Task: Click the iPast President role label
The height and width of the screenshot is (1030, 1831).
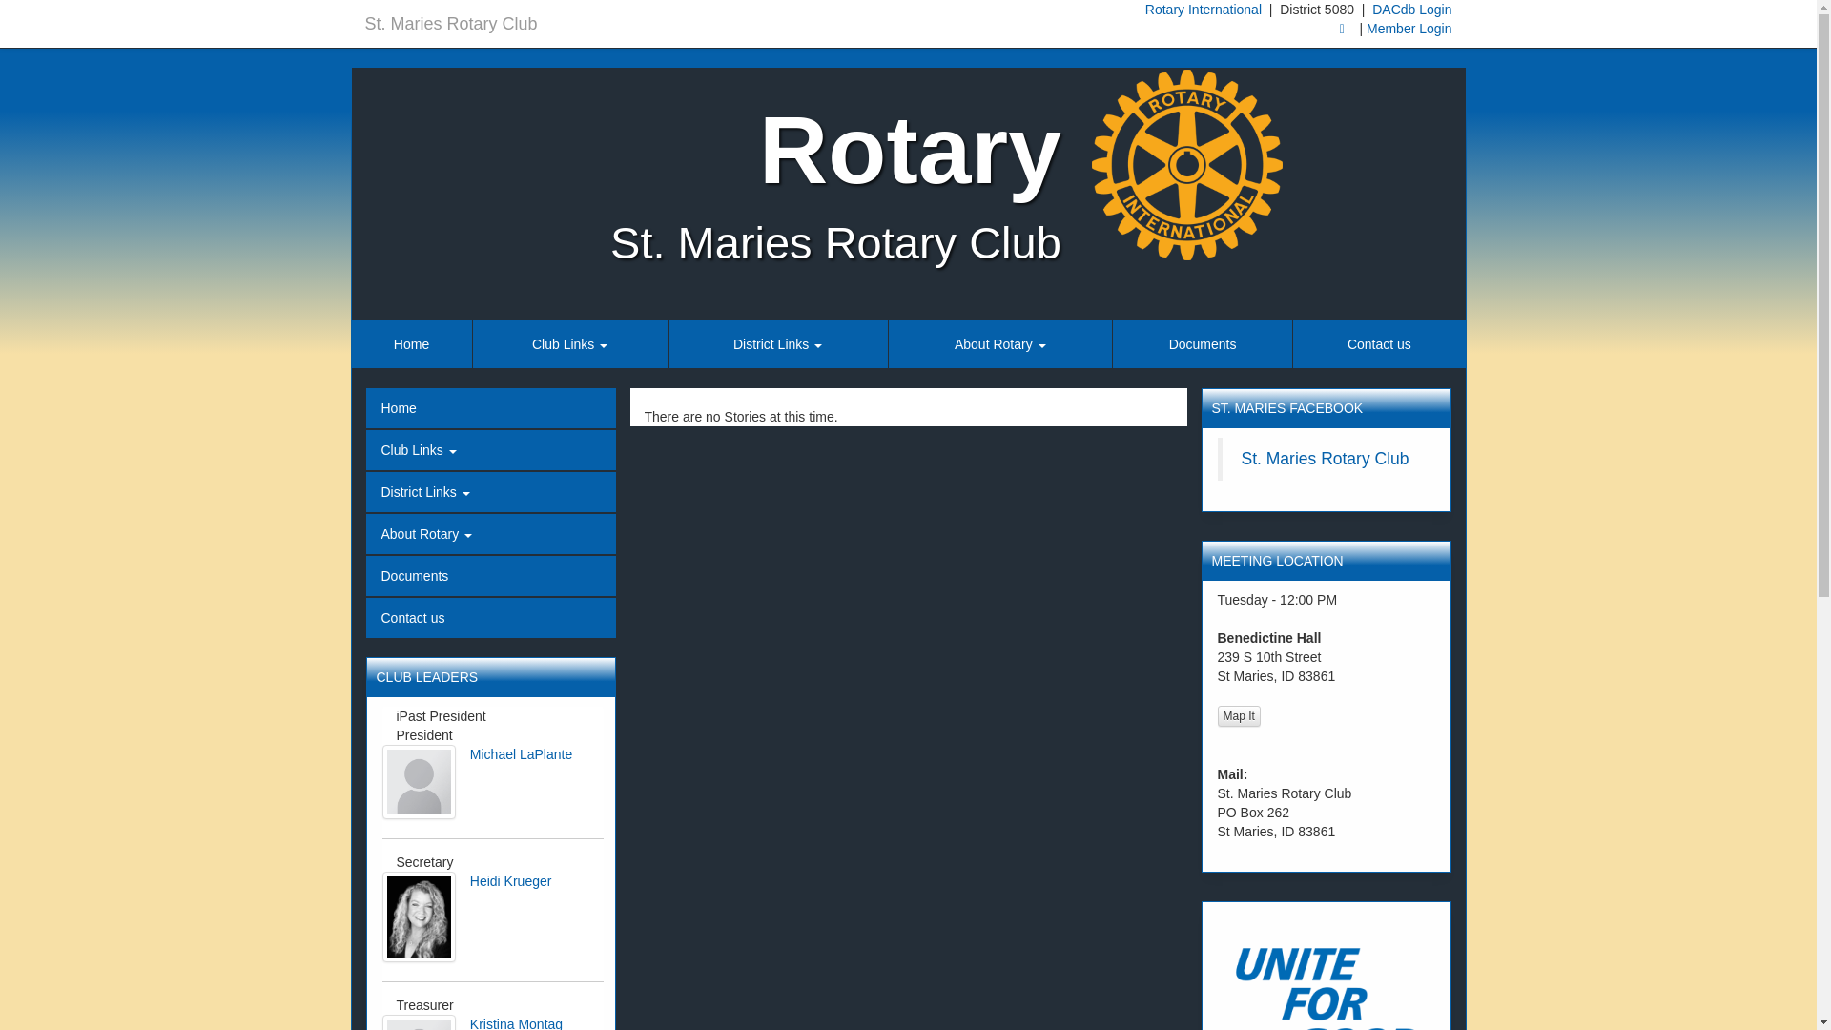Action: pyautogui.click(x=441, y=716)
